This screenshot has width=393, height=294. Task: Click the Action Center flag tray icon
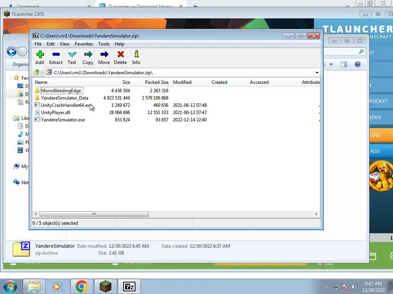coord(345,287)
